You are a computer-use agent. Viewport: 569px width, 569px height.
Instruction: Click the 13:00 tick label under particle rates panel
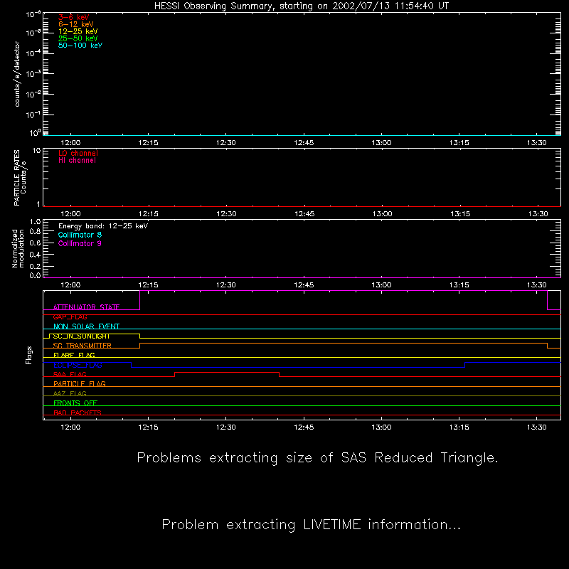pyautogui.click(x=383, y=214)
